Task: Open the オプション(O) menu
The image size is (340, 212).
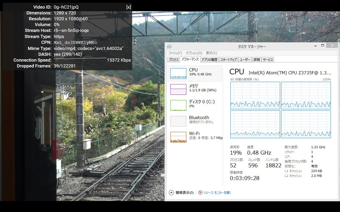Action: tap(194, 53)
